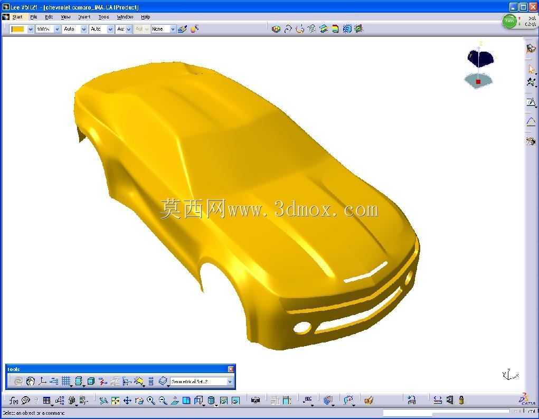The width and height of the screenshot is (539, 419).
Task: Expand the grid icon's small arrow
Action: coord(71,386)
